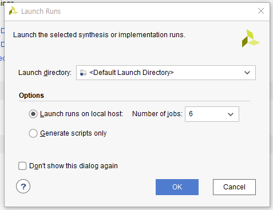Click the help question mark icon
This screenshot has width=273, height=210.
(x=23, y=187)
